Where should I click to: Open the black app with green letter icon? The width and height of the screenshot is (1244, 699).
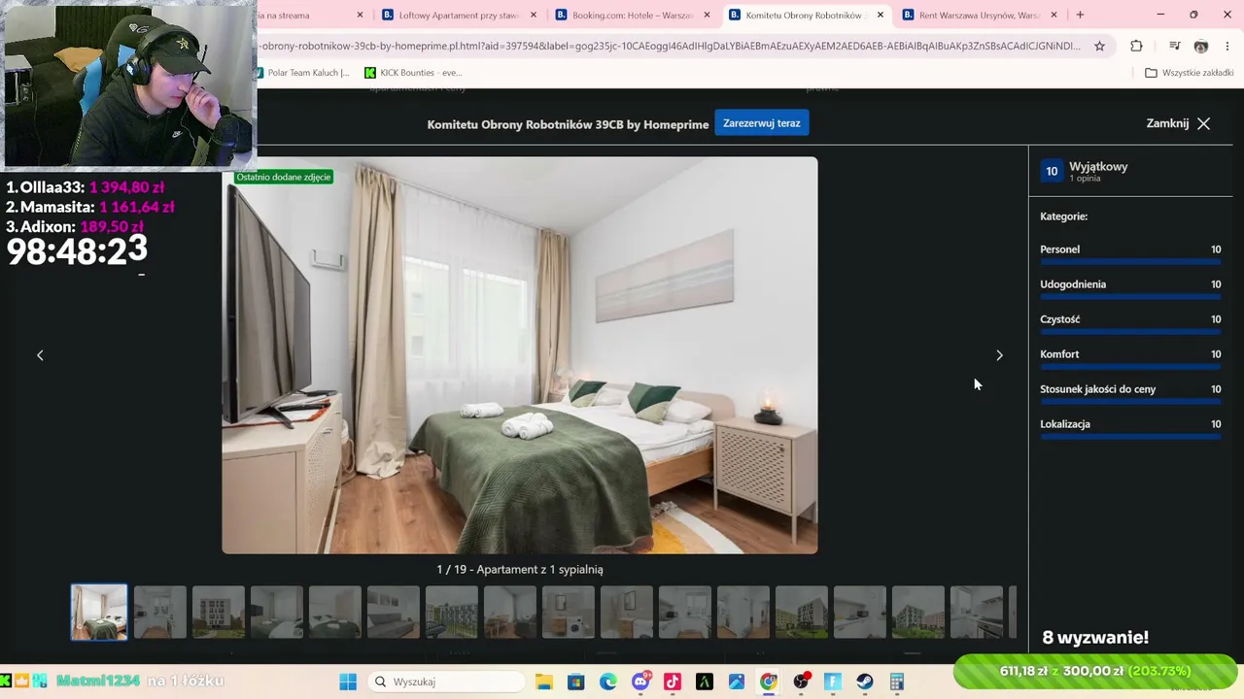click(705, 682)
